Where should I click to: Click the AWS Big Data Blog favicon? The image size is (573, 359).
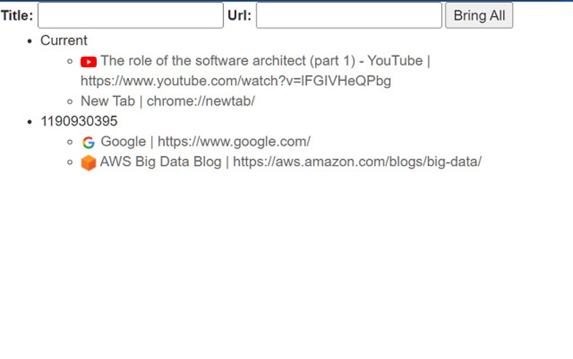click(x=88, y=162)
